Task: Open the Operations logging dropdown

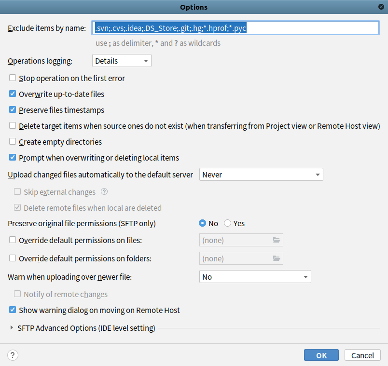Action: tap(122, 61)
